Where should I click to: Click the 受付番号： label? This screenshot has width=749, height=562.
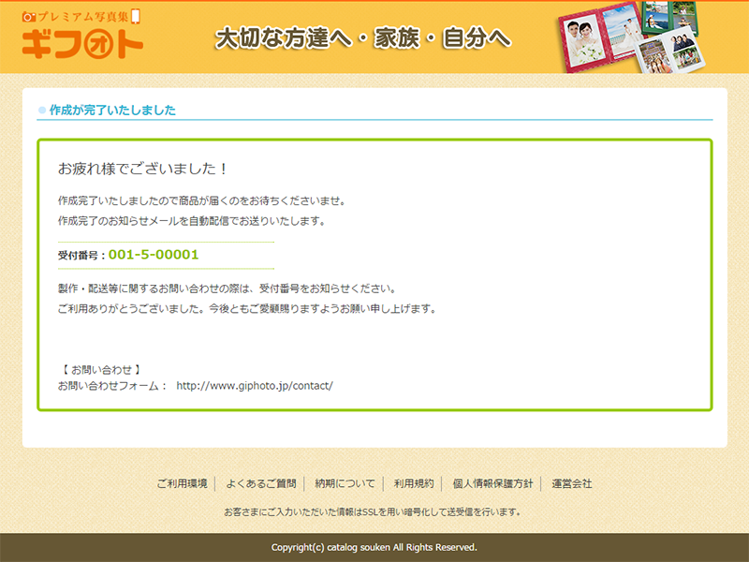tap(82, 256)
